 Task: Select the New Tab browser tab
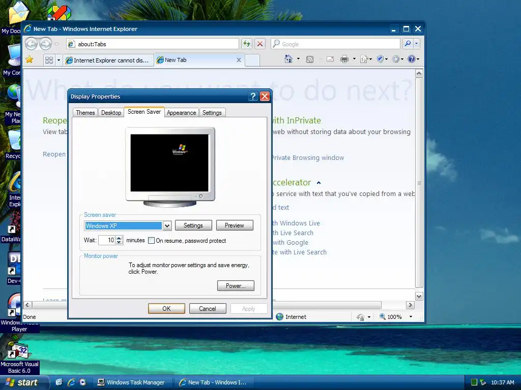(199, 60)
